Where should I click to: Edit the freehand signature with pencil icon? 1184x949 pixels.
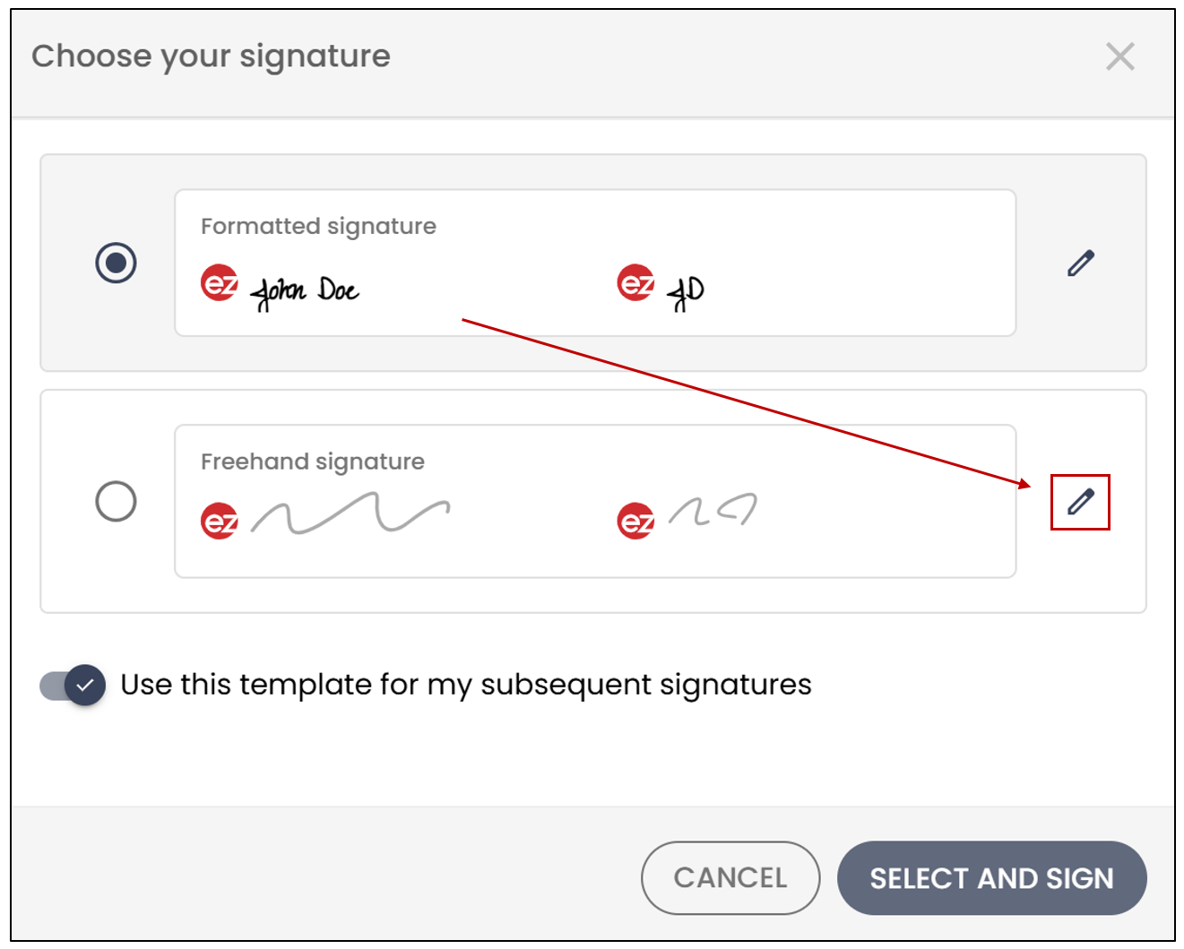tap(1080, 502)
